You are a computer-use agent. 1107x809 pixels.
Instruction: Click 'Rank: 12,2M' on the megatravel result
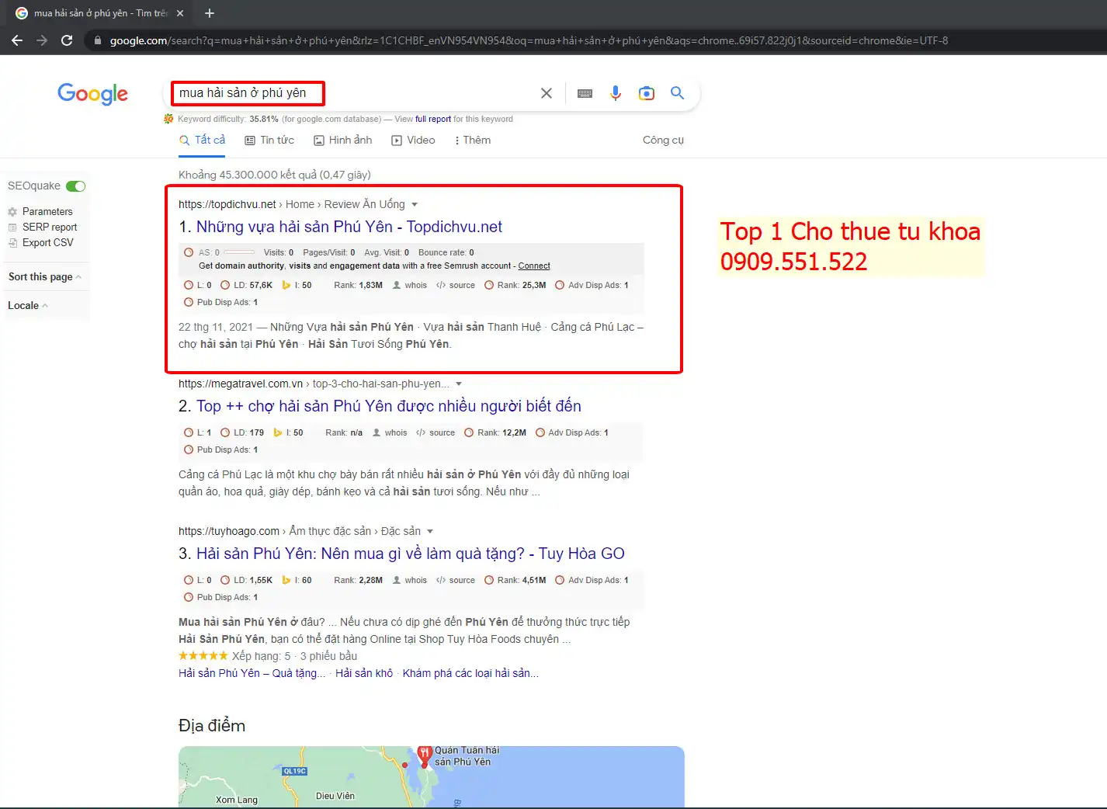[x=495, y=432]
